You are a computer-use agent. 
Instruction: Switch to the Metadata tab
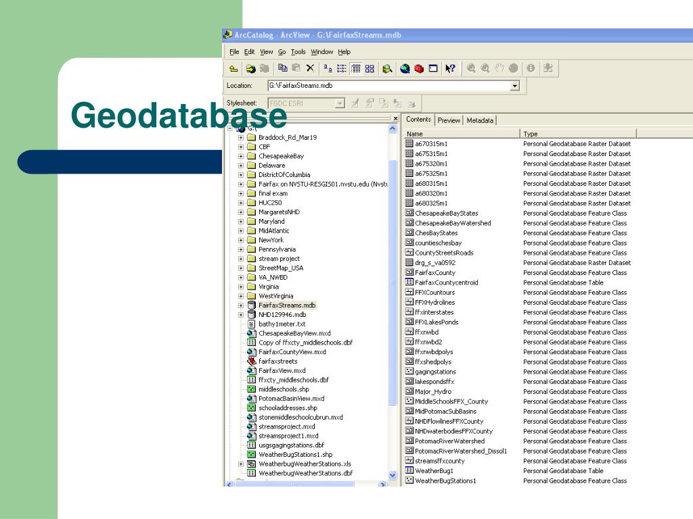480,120
